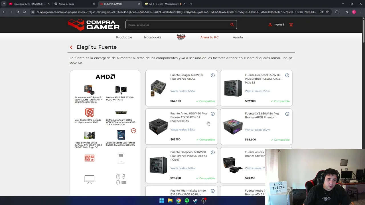Screen dimensions: 365x205
Task: Open the shopping cart icon
Action: pyautogui.click(x=291, y=25)
